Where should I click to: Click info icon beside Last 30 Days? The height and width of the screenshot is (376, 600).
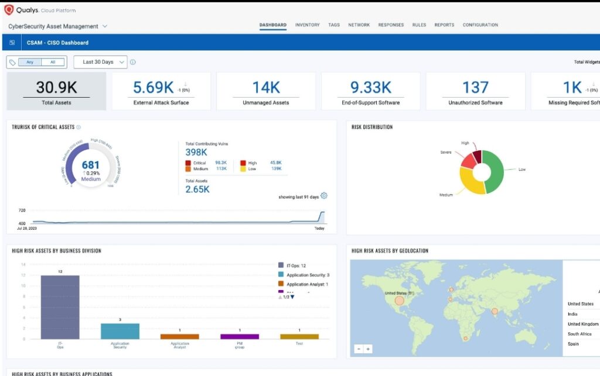point(133,62)
